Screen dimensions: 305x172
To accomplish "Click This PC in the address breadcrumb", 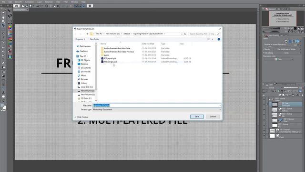I will 99,34.
